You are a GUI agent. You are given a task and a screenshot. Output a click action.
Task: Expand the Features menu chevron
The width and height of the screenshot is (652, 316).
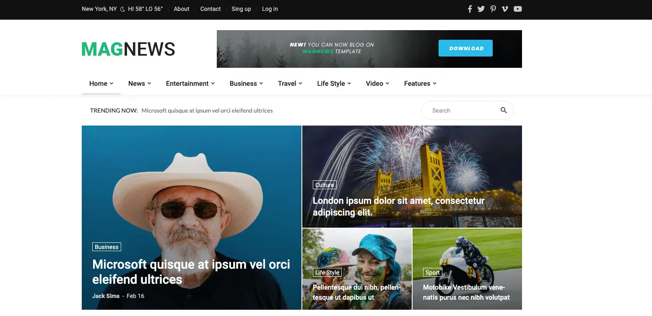click(x=435, y=83)
